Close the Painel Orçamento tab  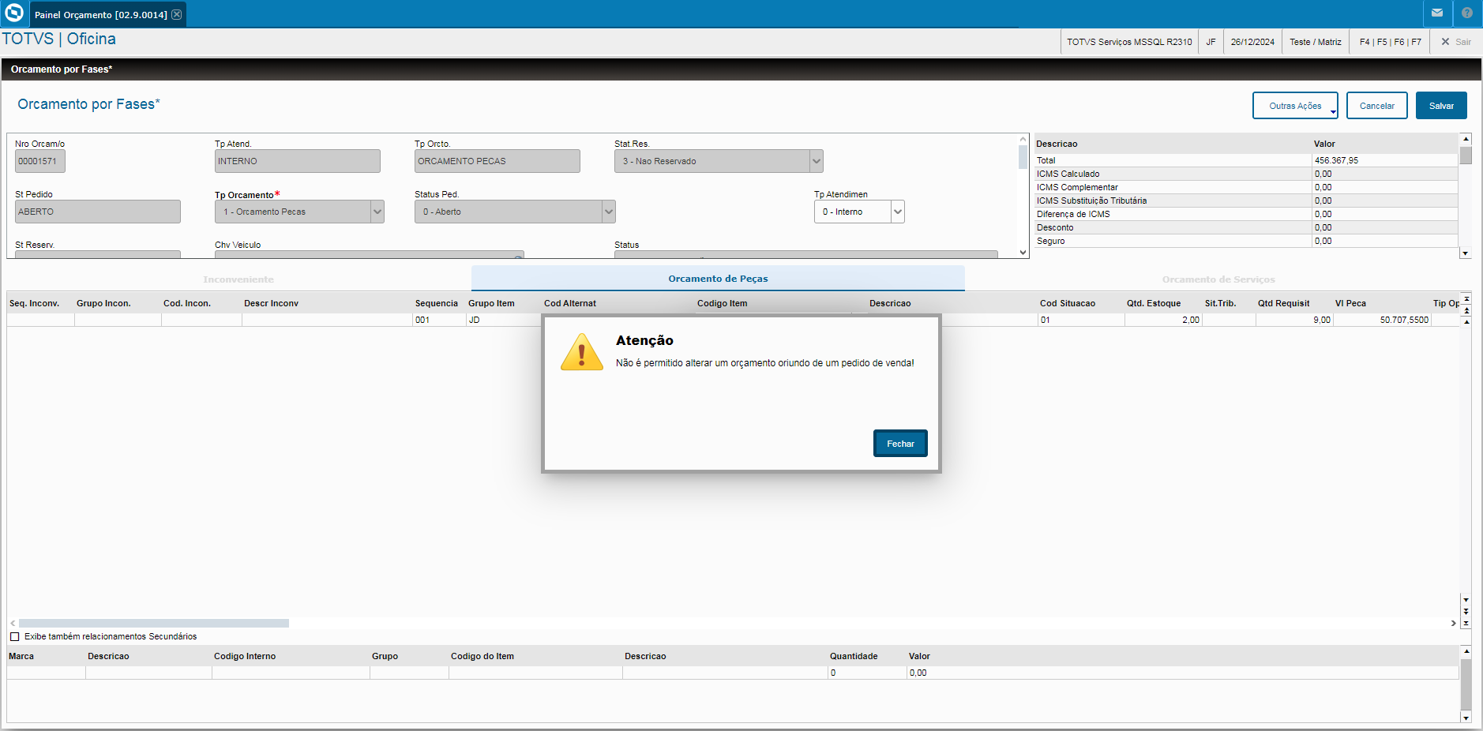point(177,14)
